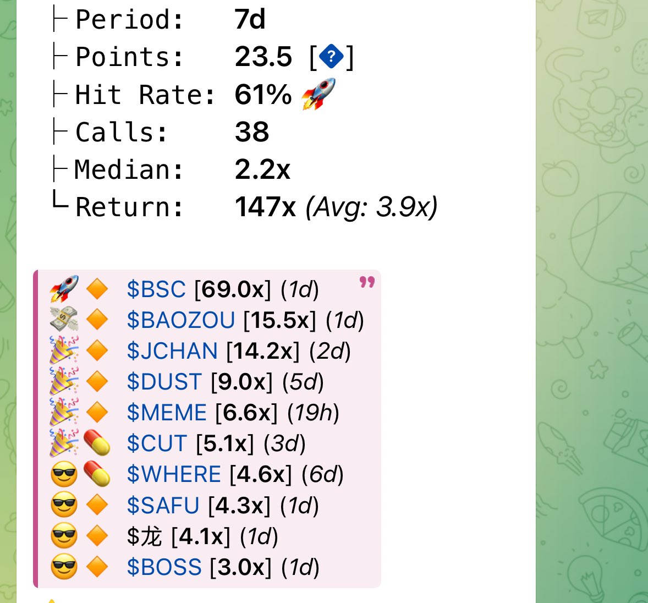648x603 pixels.
Task: Open the $BOSS token link
Action: [x=164, y=567]
